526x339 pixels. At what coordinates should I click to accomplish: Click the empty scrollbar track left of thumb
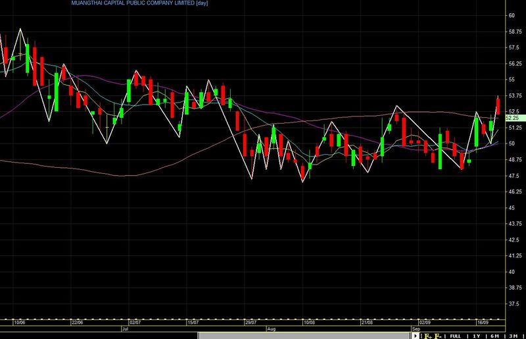[99, 336]
